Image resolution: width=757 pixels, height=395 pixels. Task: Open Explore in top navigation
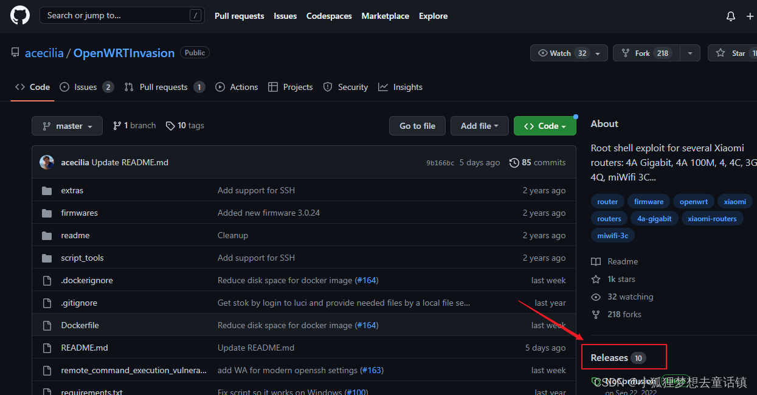pyautogui.click(x=434, y=16)
